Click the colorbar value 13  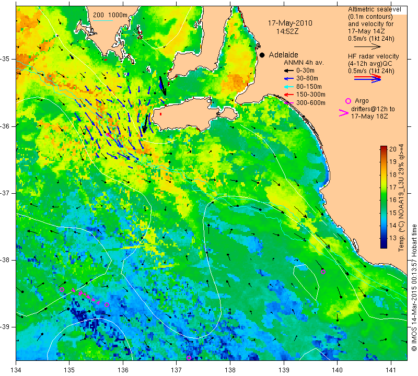(x=393, y=238)
